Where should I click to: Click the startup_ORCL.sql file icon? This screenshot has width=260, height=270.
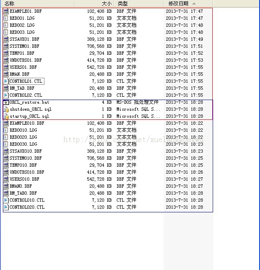point(6,116)
